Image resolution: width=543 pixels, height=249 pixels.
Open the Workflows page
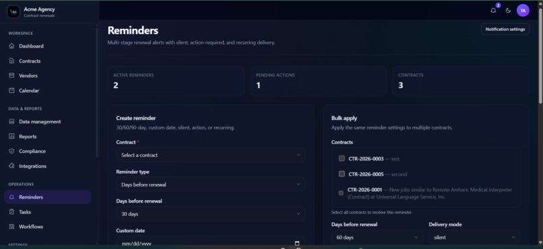(47, 227)
